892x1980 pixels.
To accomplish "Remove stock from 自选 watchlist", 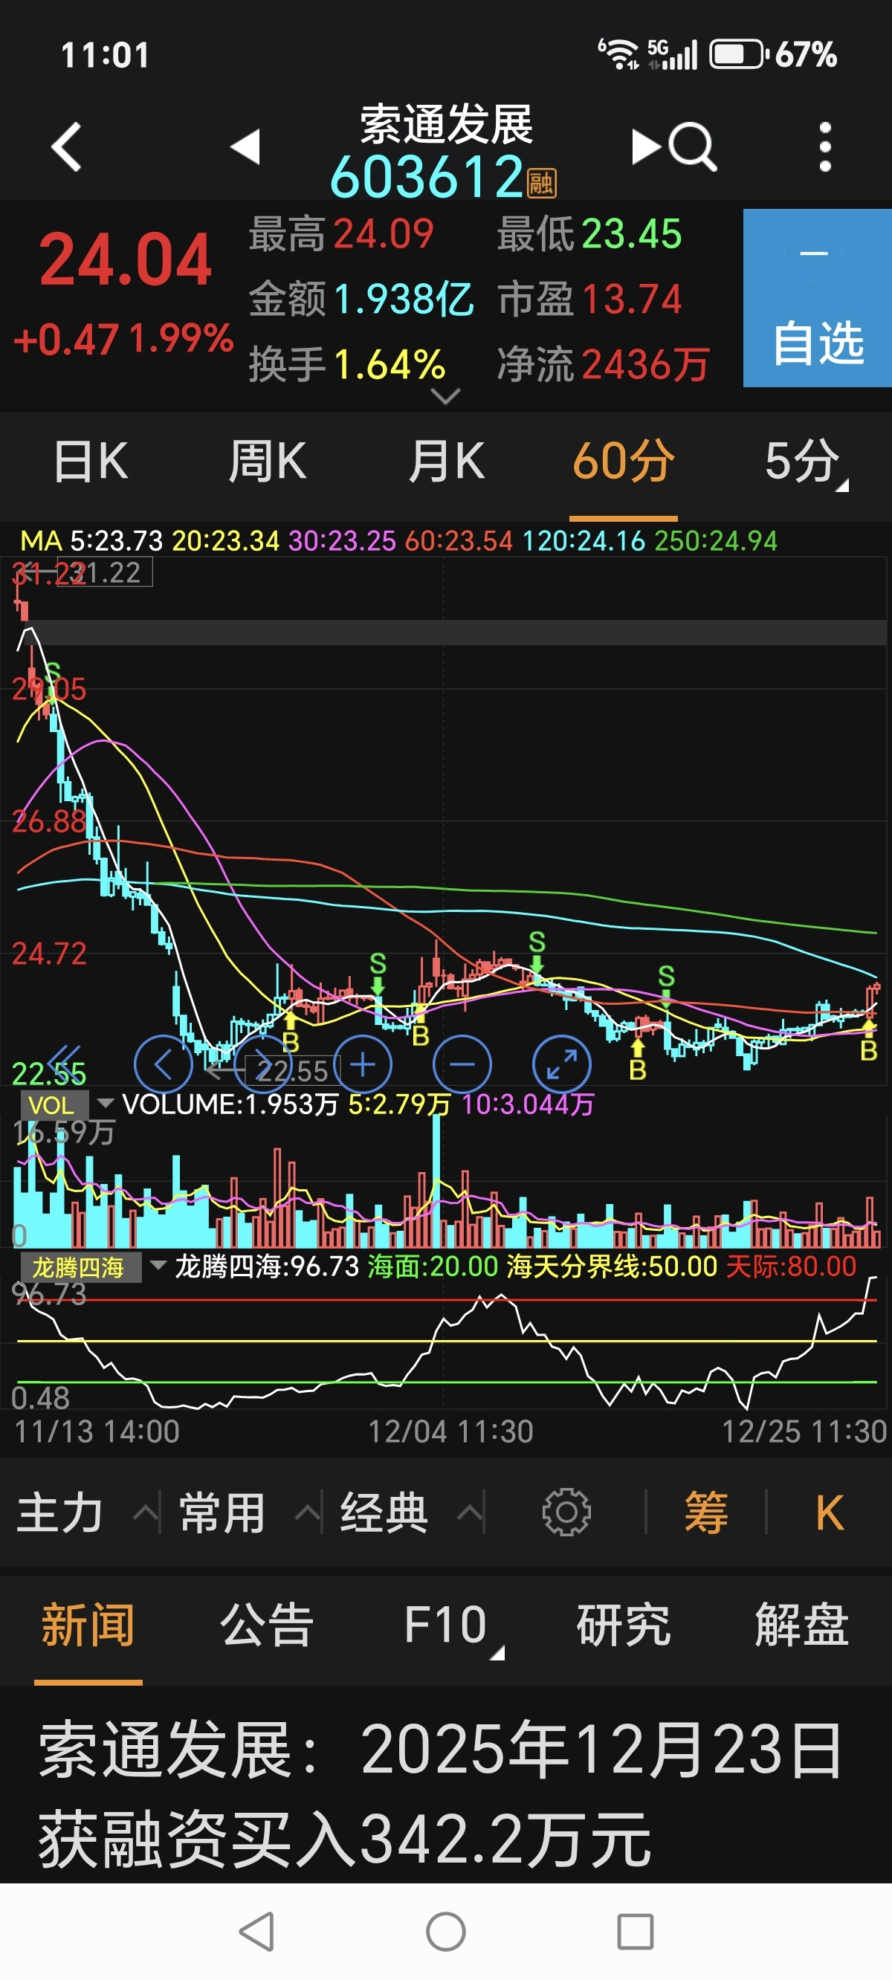I will click(818, 297).
